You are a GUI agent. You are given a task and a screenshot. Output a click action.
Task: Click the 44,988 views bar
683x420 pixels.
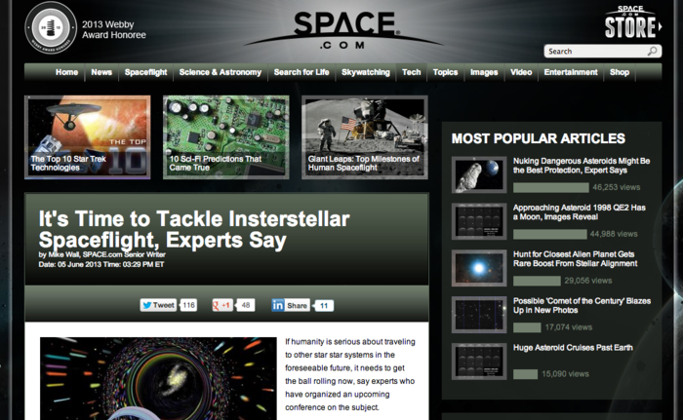(549, 234)
